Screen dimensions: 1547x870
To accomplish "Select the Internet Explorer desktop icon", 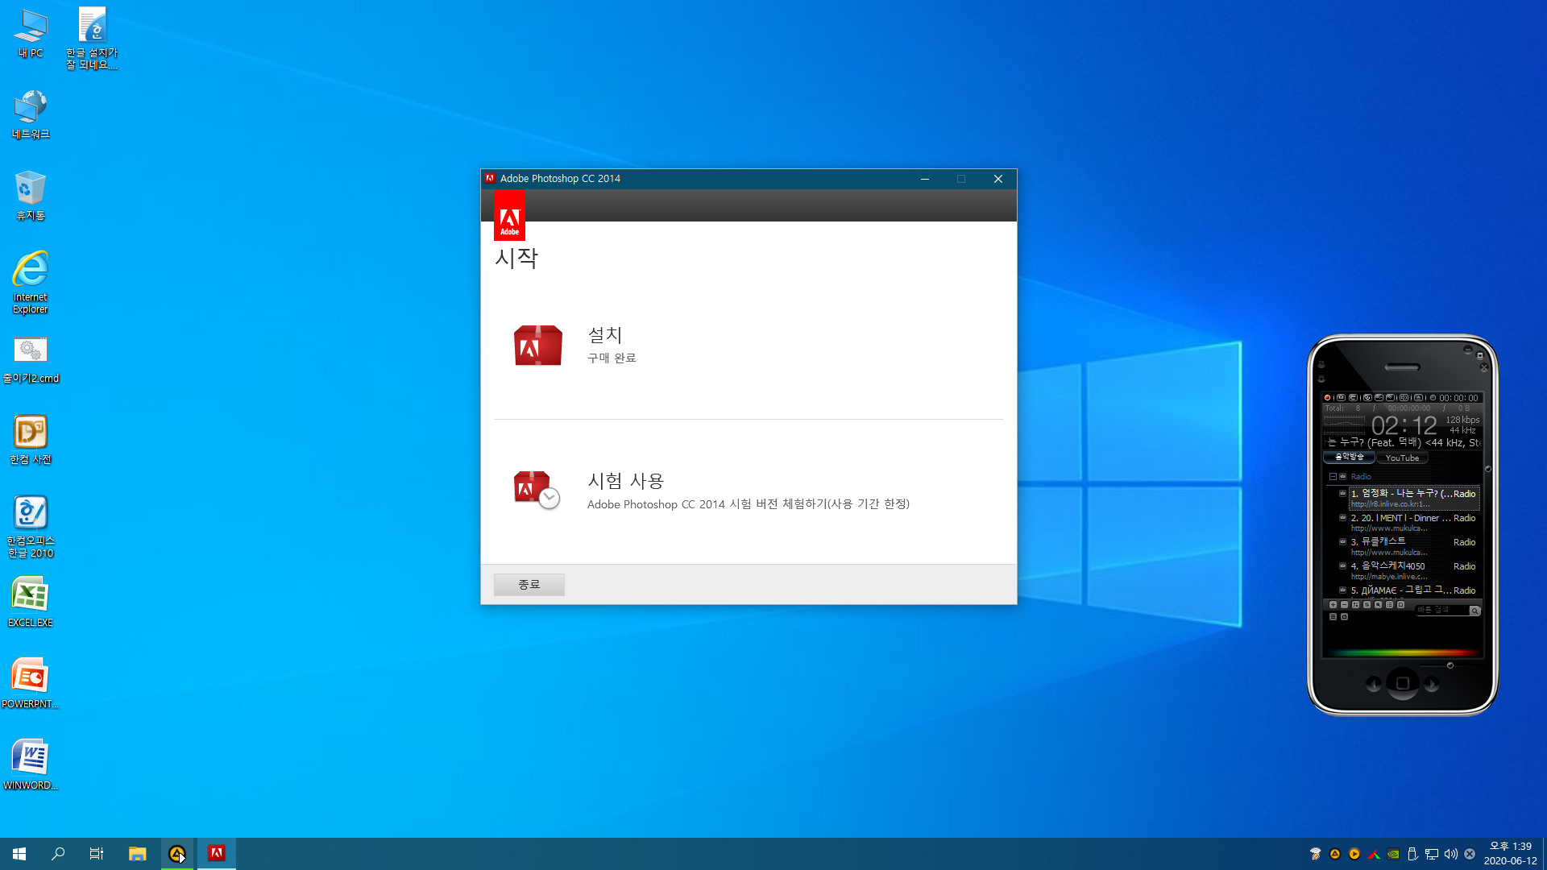I will click(31, 282).
